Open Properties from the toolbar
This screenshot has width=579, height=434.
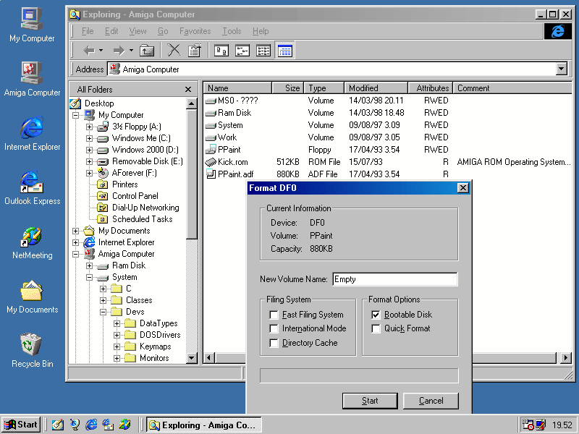[x=195, y=50]
